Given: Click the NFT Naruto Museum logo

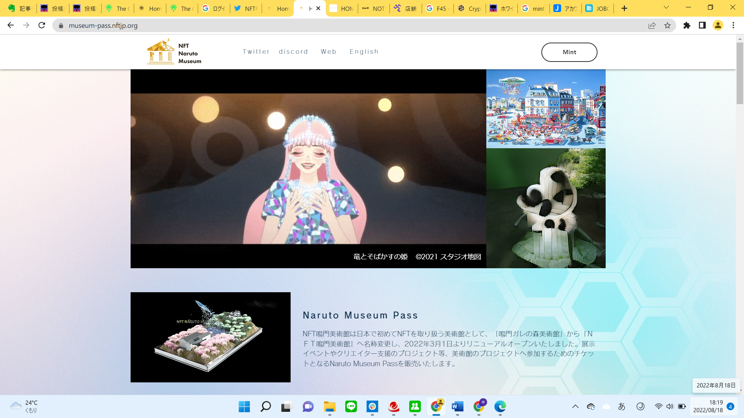Looking at the screenshot, I should coord(174,52).
